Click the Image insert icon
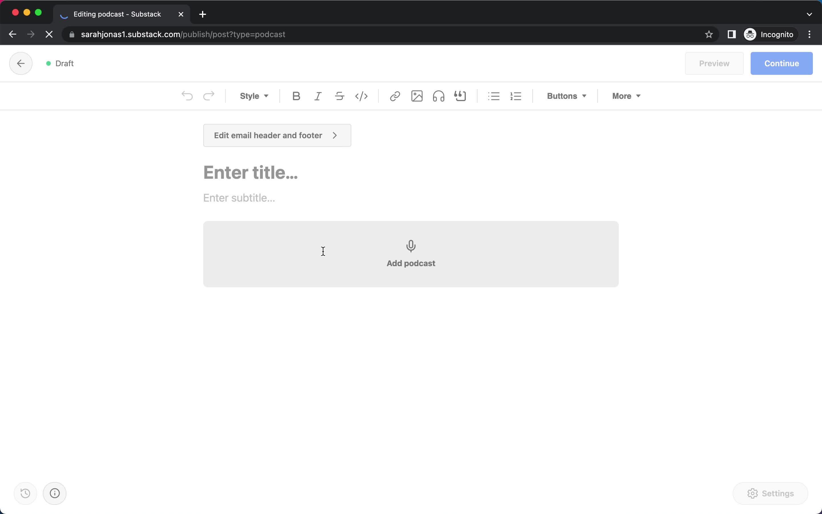 tap(417, 96)
